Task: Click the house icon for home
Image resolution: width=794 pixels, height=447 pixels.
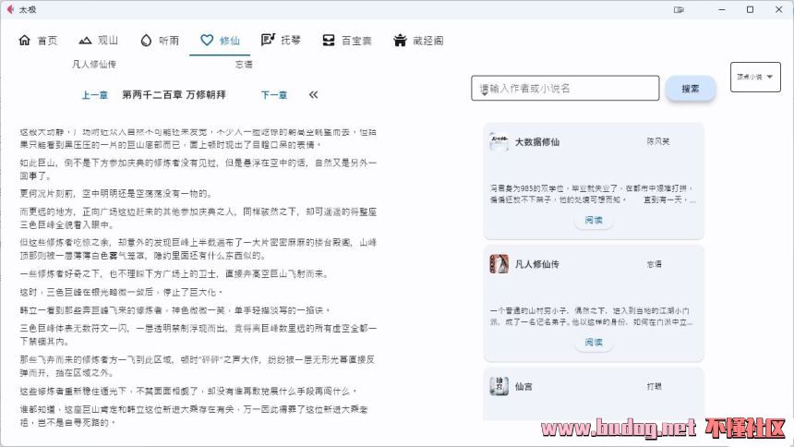Action: (24, 40)
